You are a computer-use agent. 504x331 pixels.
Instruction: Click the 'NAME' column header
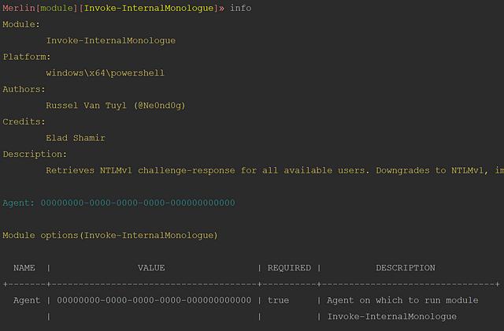(24, 268)
